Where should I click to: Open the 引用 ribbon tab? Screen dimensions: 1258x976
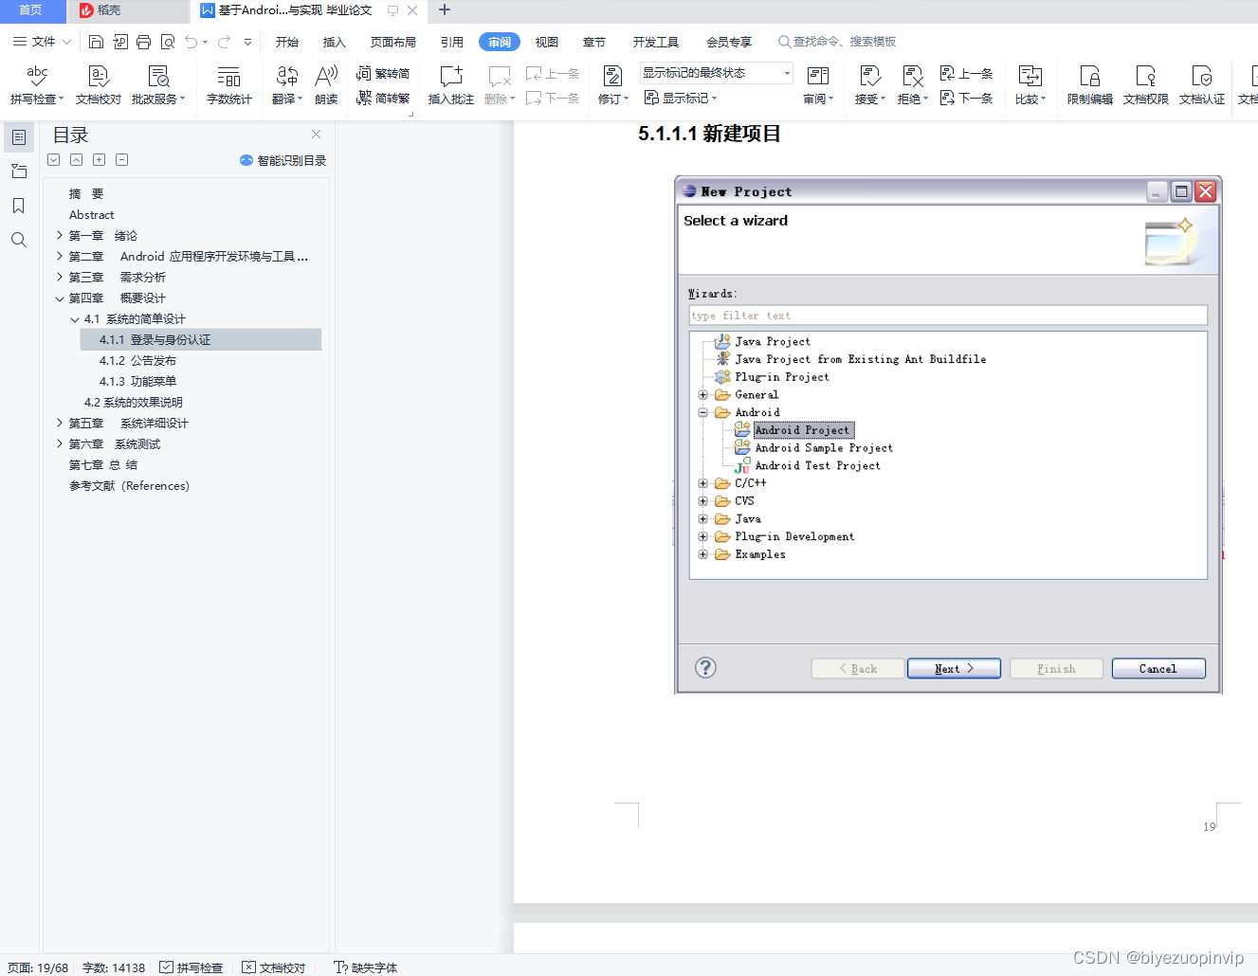tap(452, 42)
